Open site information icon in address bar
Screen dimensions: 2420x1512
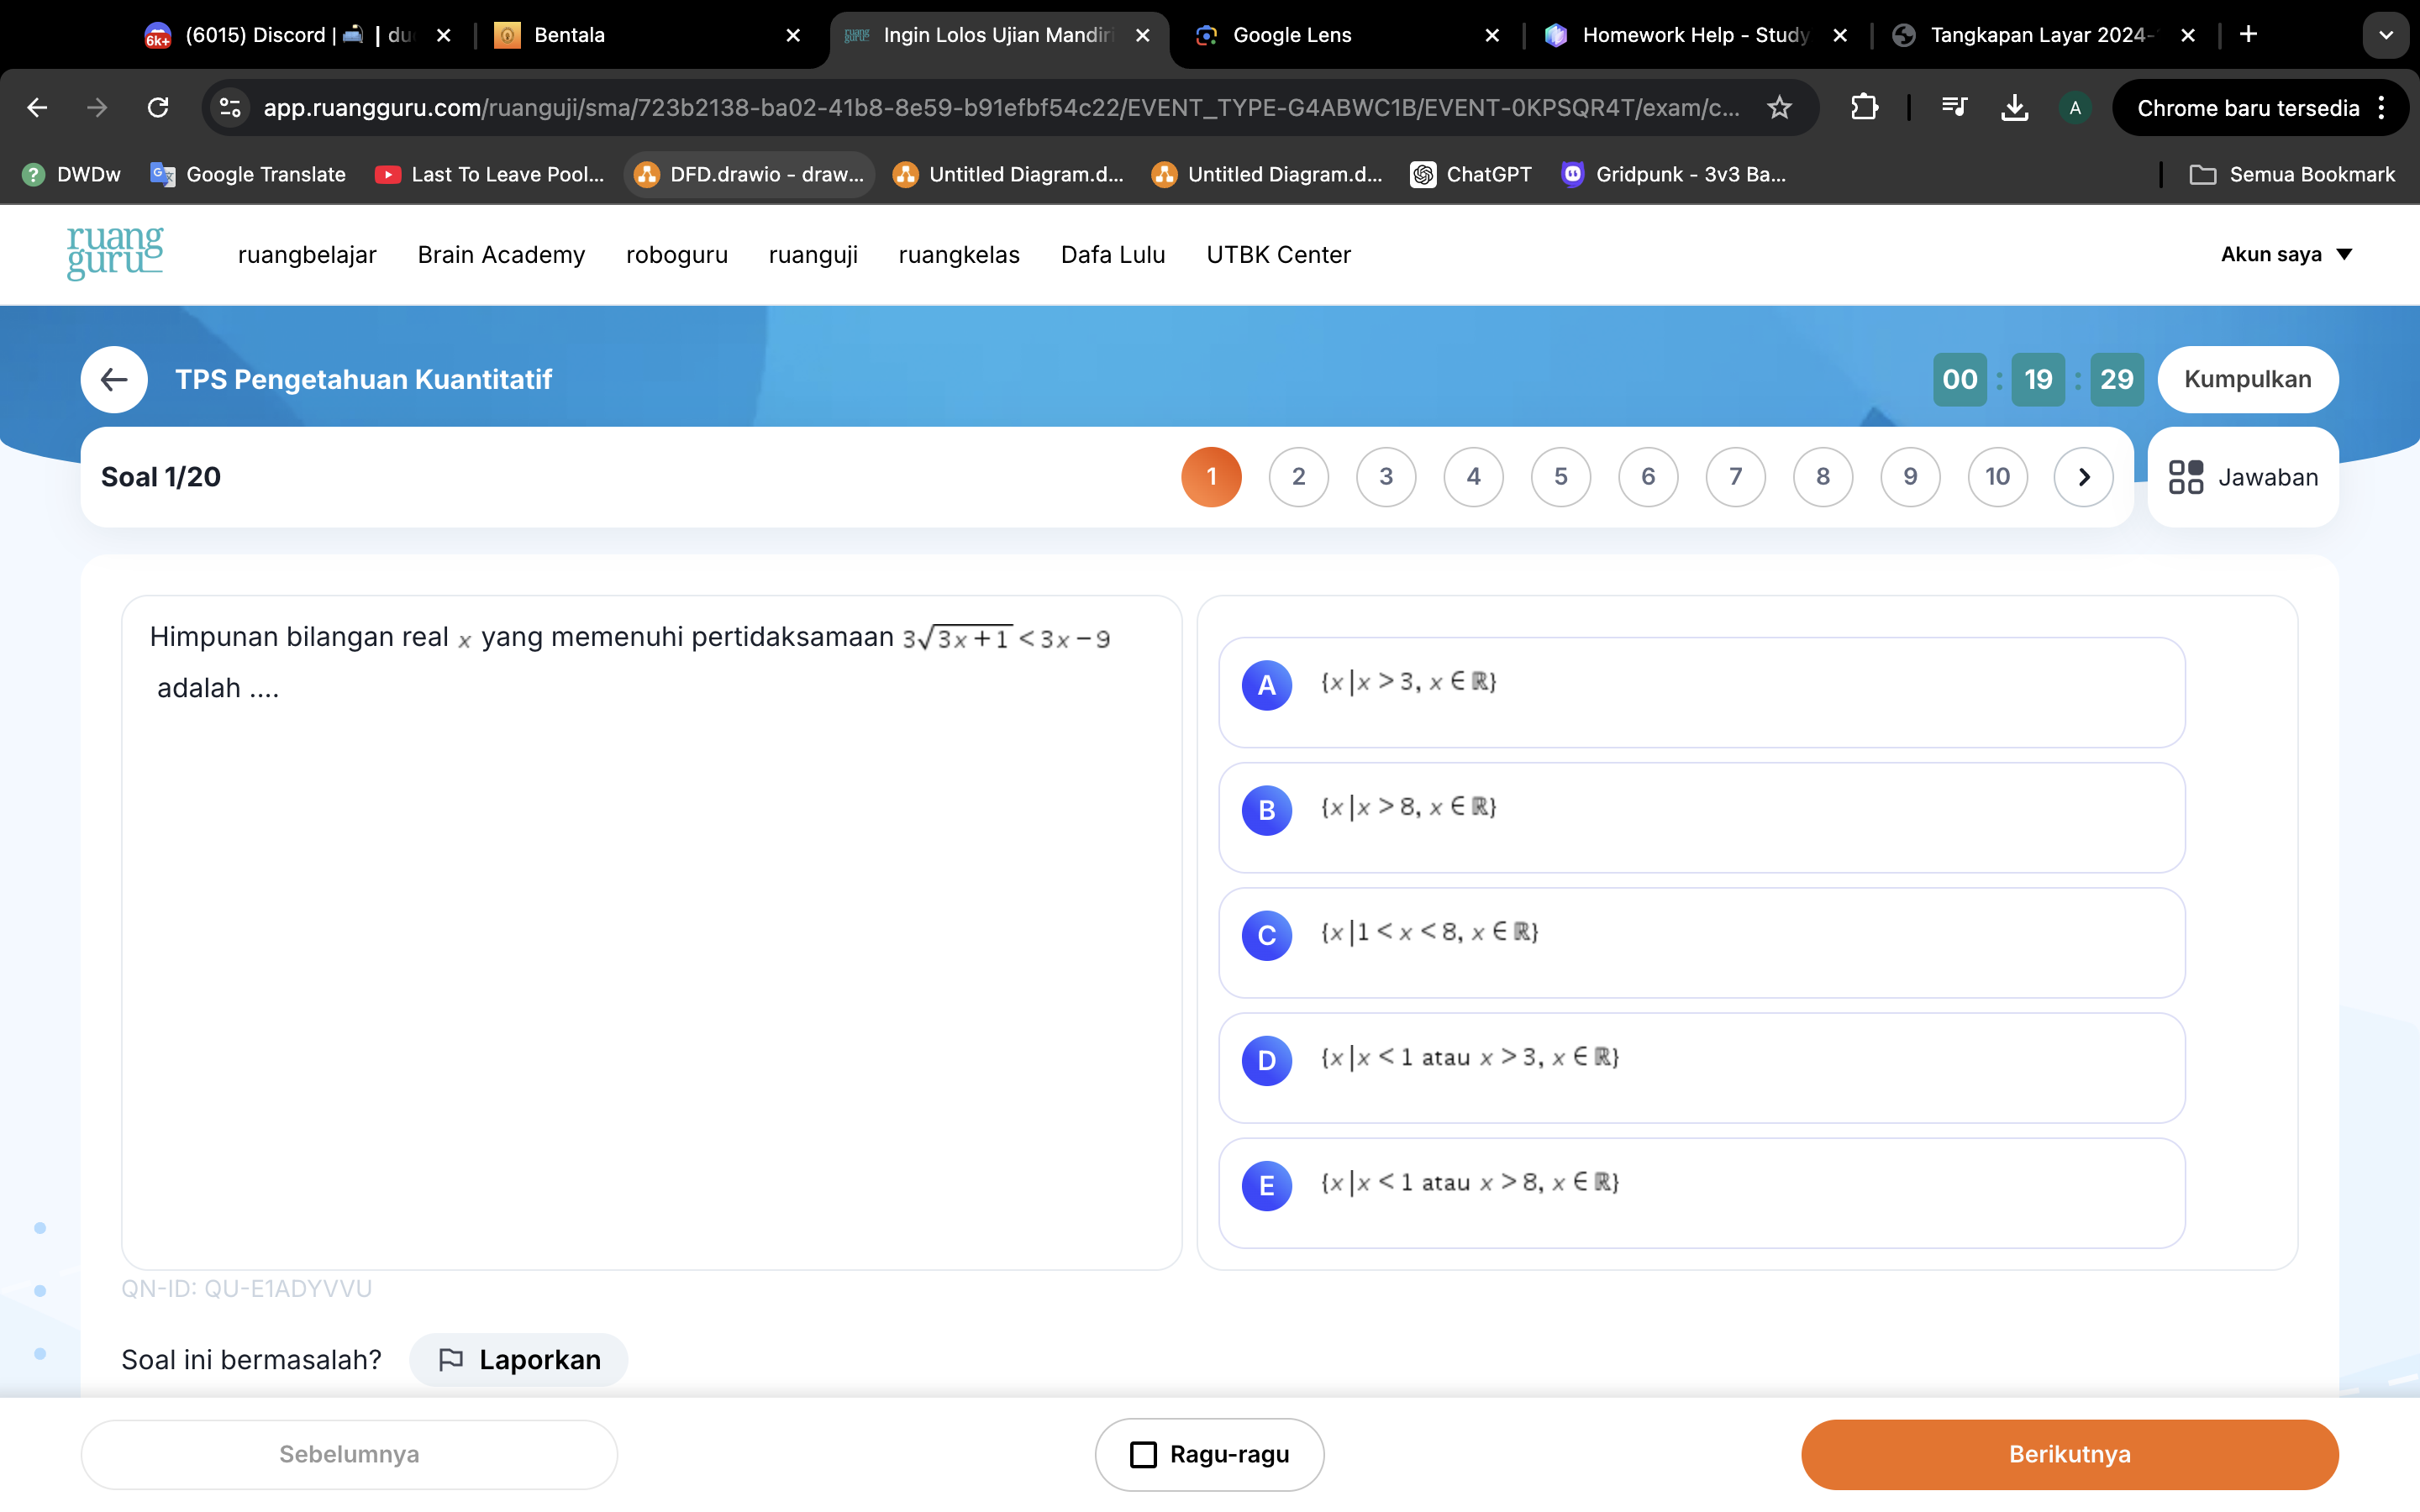point(230,107)
